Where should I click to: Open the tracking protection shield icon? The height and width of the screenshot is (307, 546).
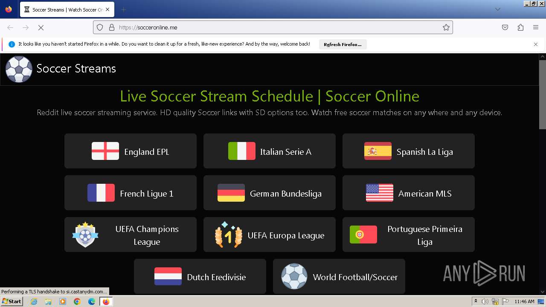pos(100,27)
